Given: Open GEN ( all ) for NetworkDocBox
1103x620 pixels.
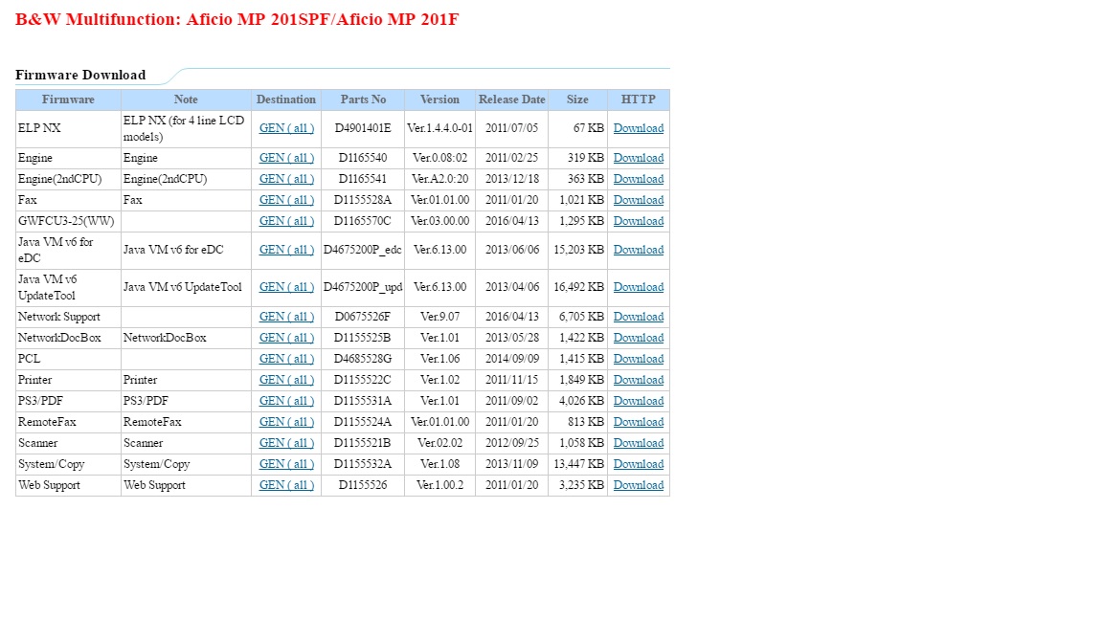Looking at the screenshot, I should [286, 338].
